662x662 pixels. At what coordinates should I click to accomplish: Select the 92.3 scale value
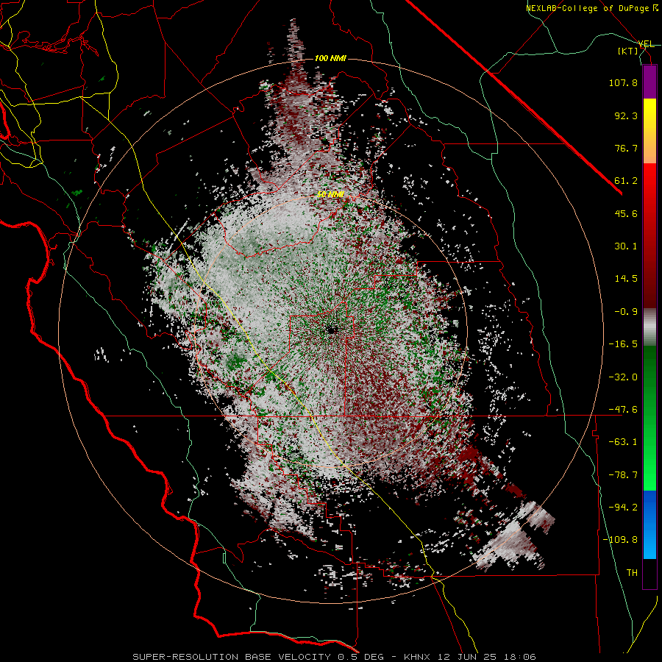626,115
